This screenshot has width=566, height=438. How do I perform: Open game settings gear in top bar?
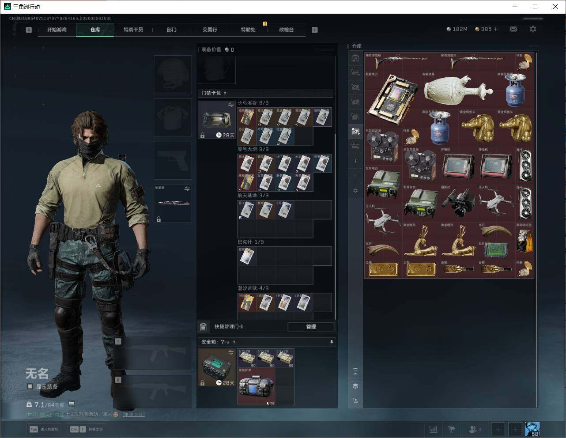533,29
